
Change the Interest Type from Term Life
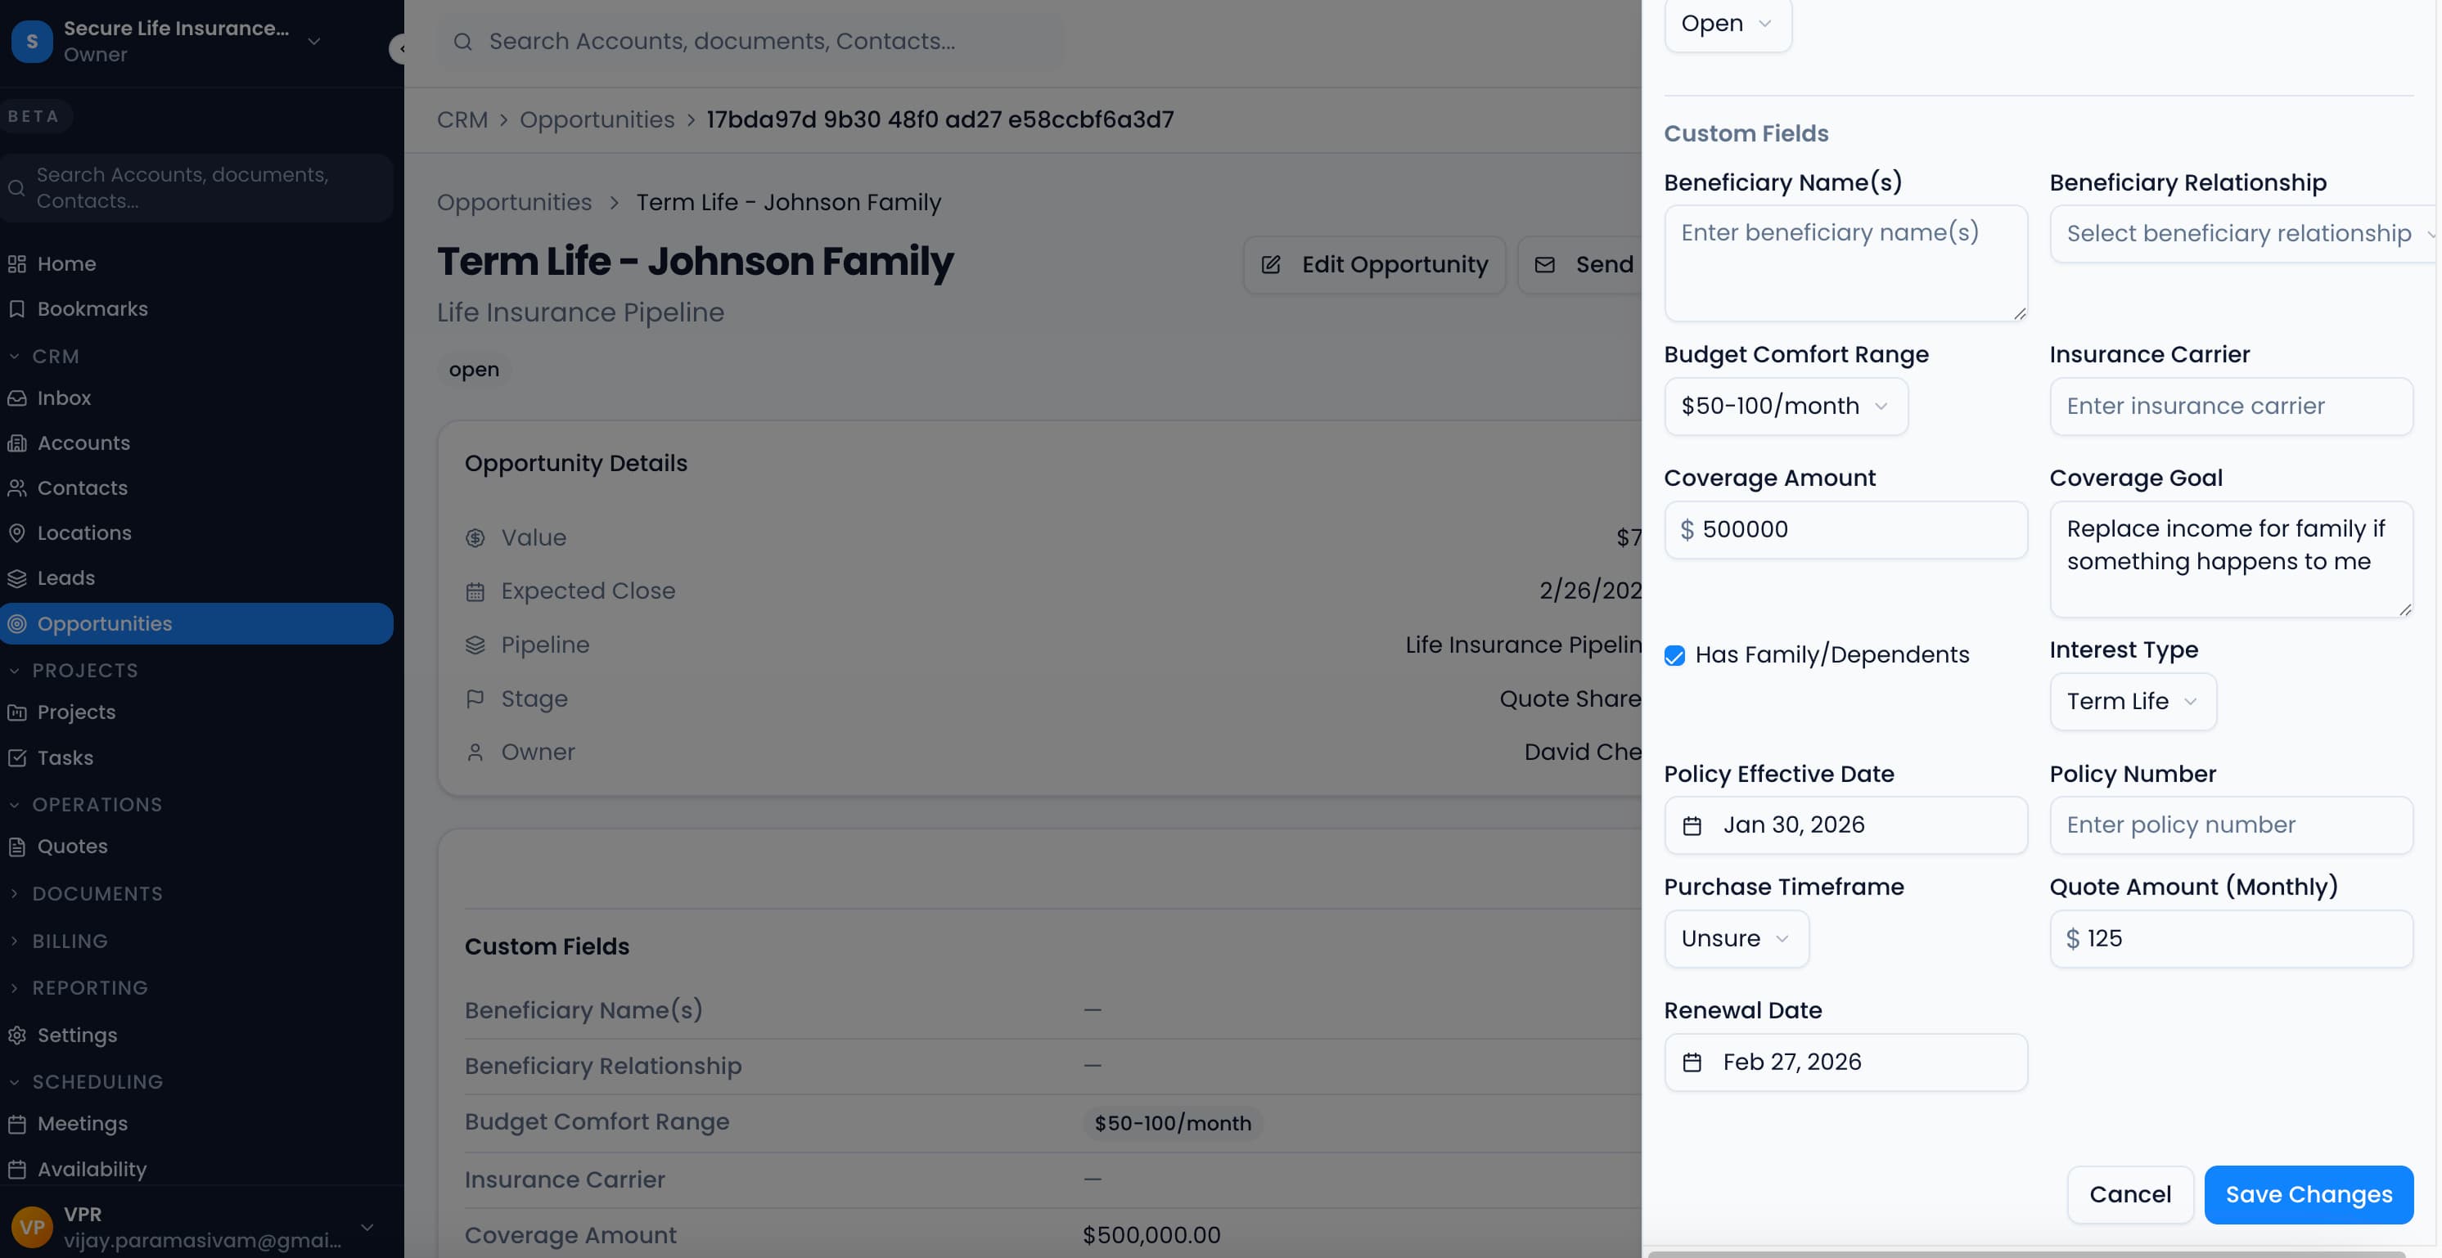pyautogui.click(x=2132, y=701)
